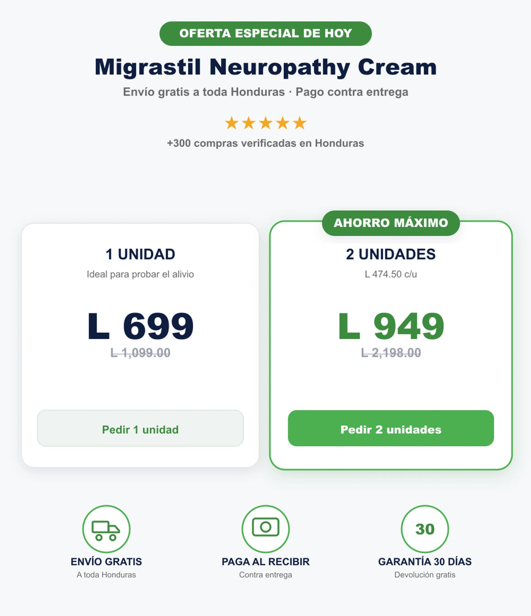Click the first star in the rating
531x616 pixels.
tap(232, 123)
